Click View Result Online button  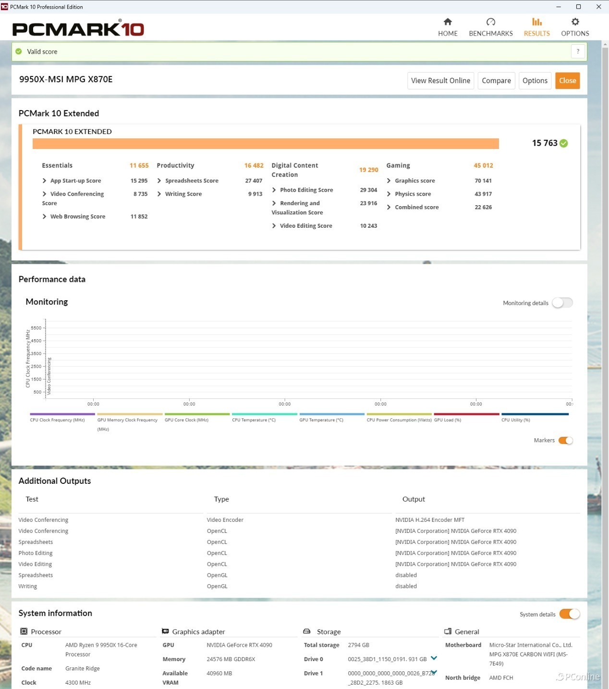(x=440, y=81)
